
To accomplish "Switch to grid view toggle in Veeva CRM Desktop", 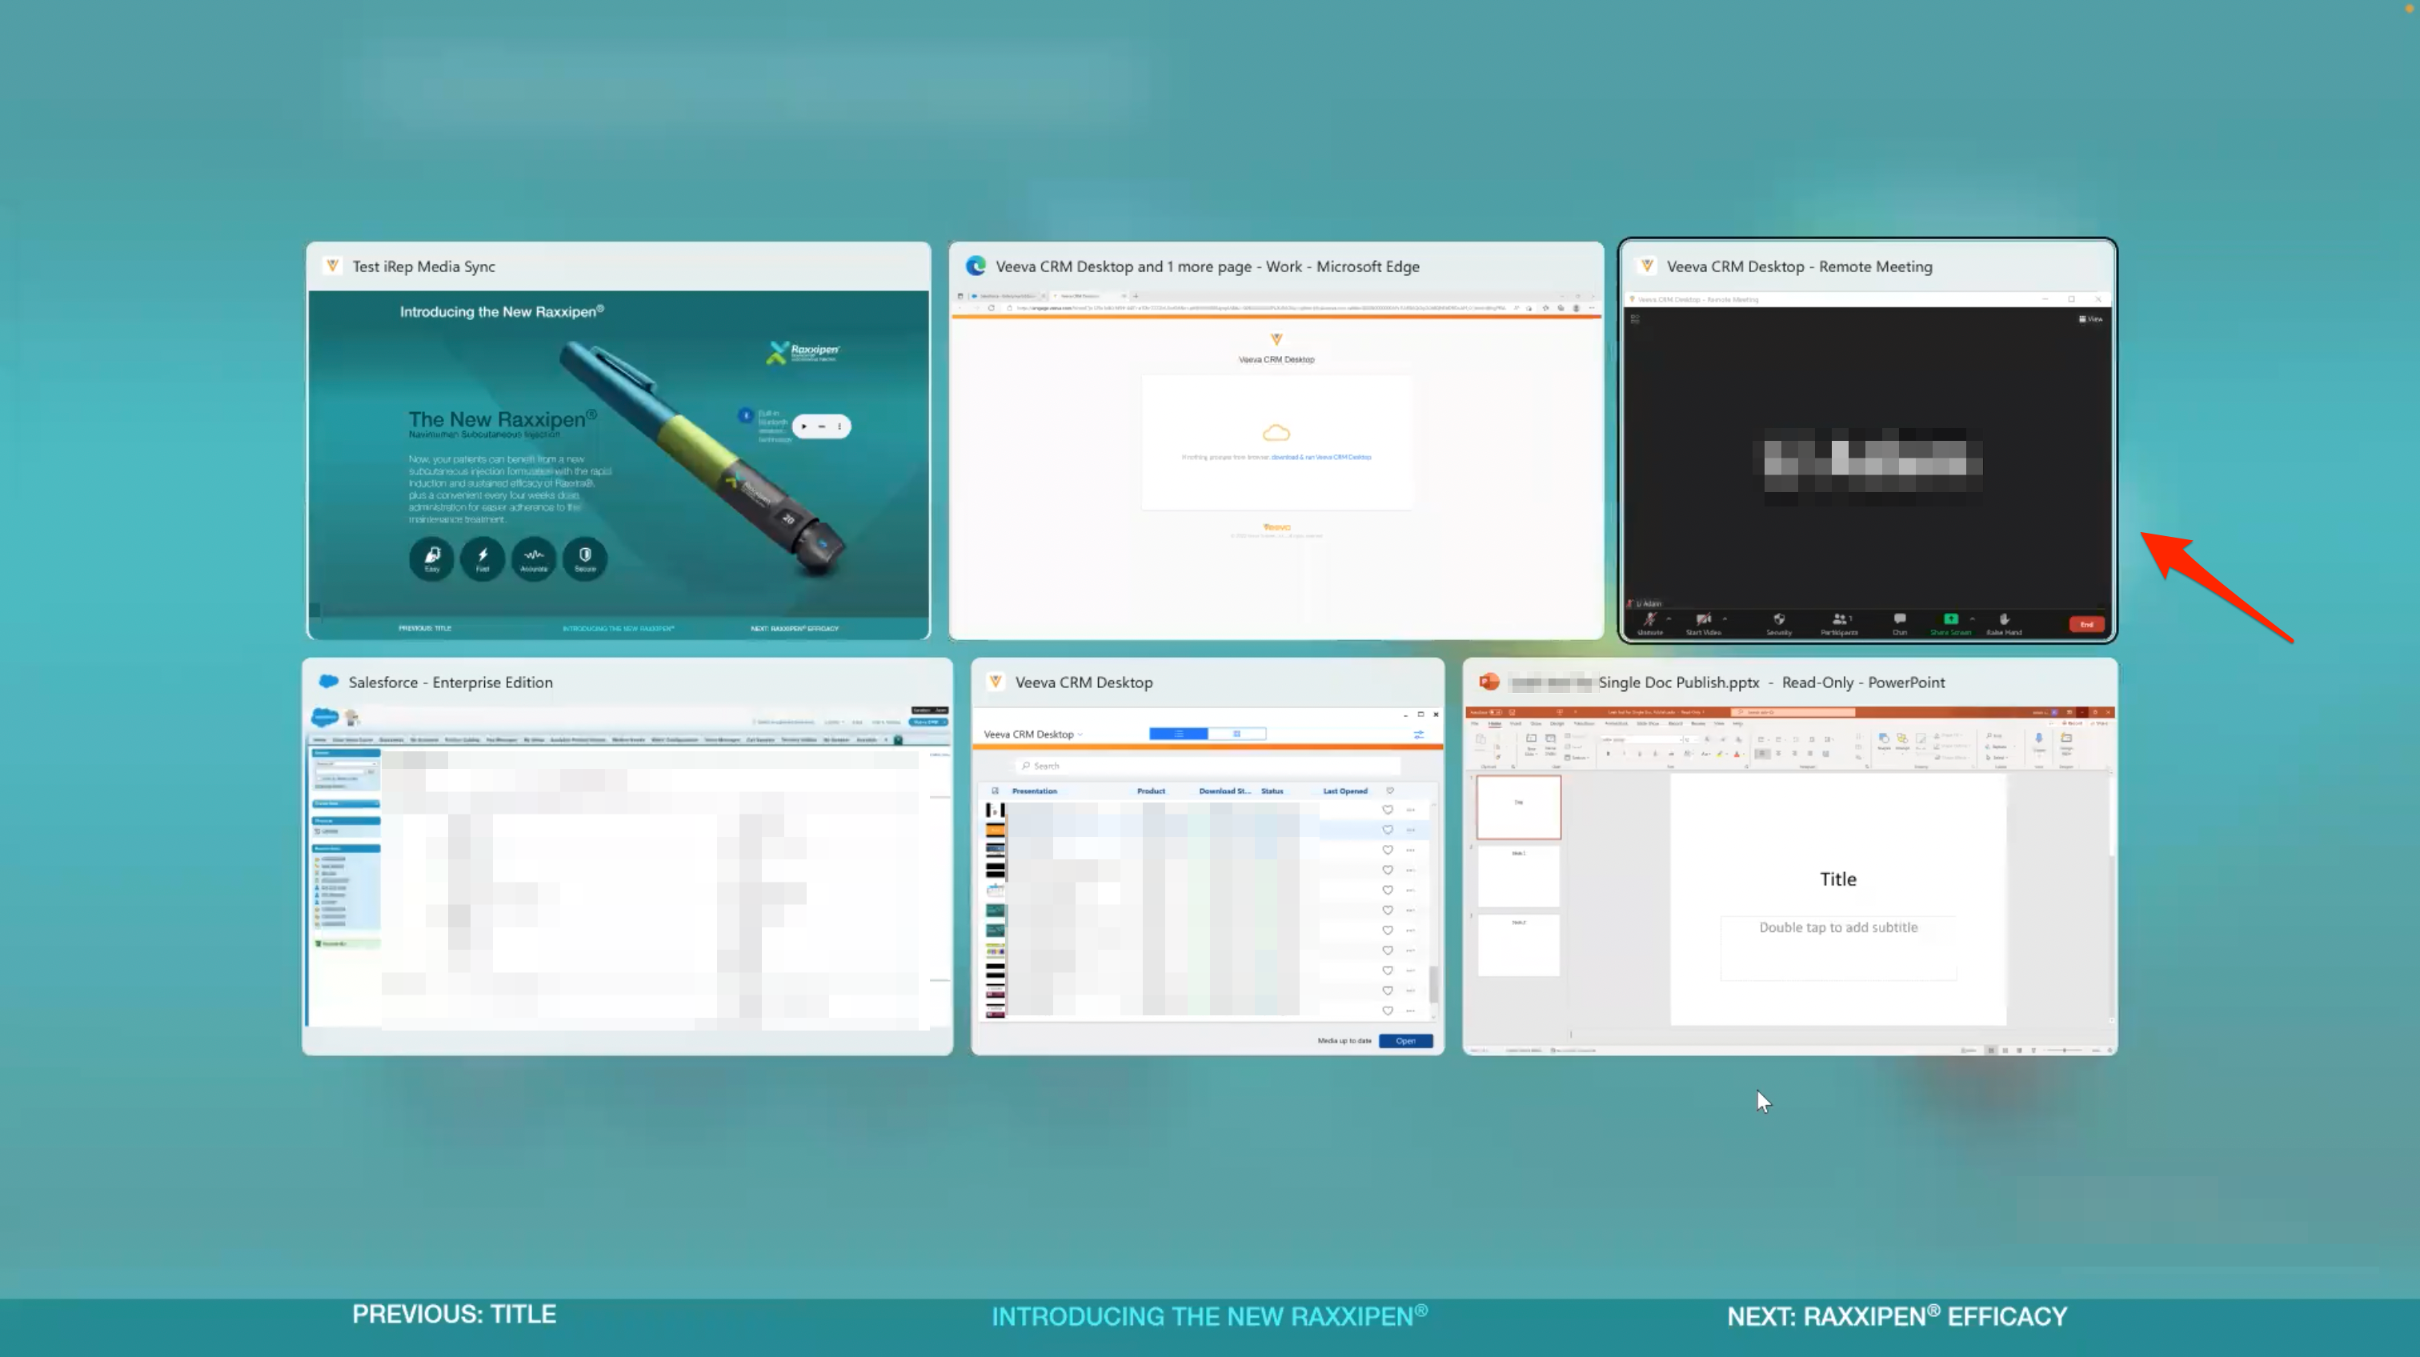I will [1237, 734].
